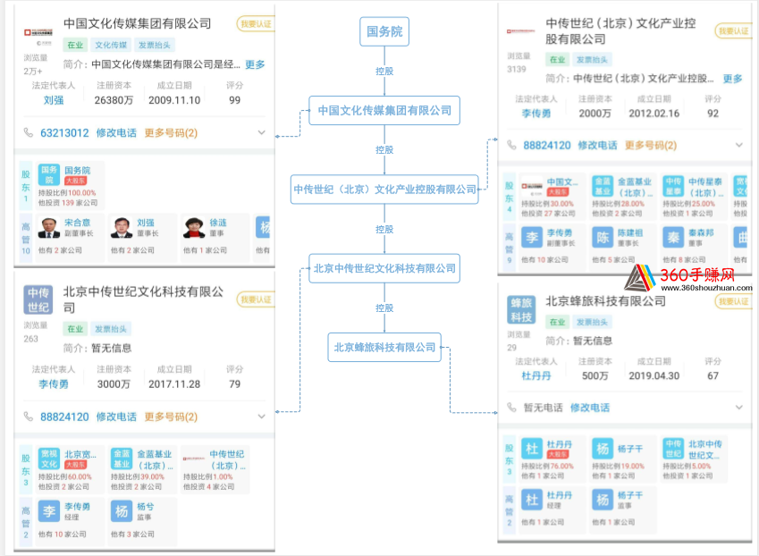Click the 国务院 node in the chart
Screen dimensions: 759x556
pyautogui.click(x=384, y=32)
